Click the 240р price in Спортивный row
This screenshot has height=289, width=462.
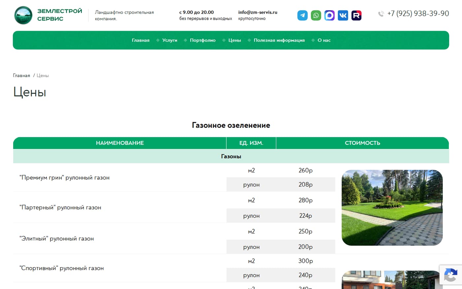pyautogui.click(x=306, y=275)
